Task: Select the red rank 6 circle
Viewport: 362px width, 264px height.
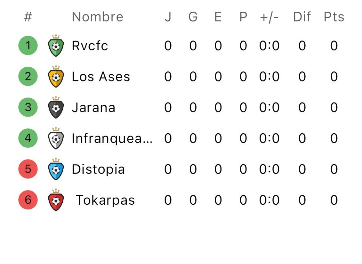Action: click(x=28, y=200)
